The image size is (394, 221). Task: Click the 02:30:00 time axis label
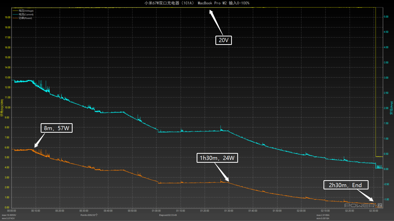point(374,211)
